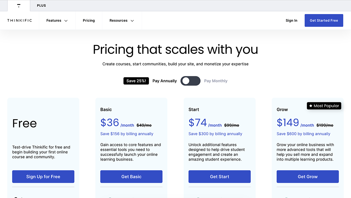Click the Save 25%! badge
351x198 pixels.
coord(136,81)
